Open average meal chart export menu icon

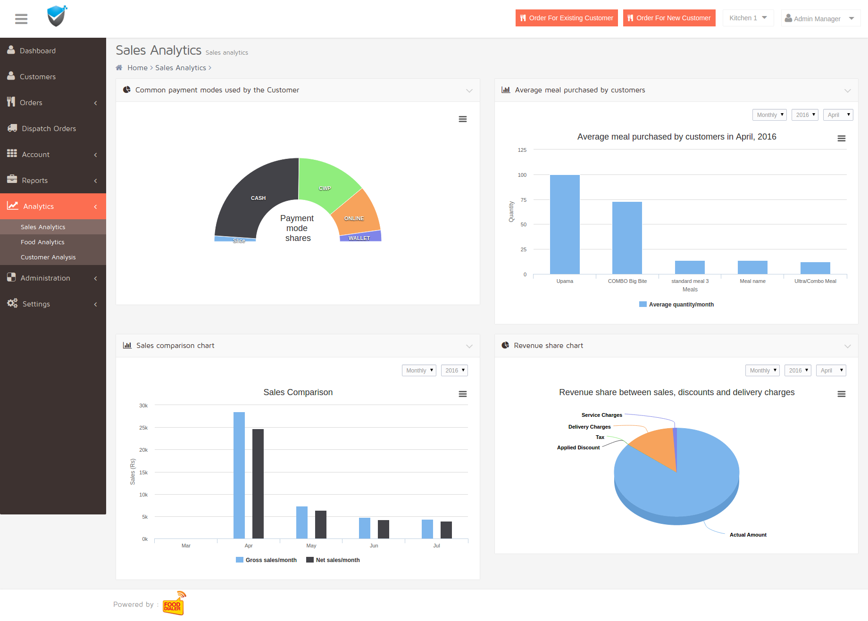click(842, 139)
